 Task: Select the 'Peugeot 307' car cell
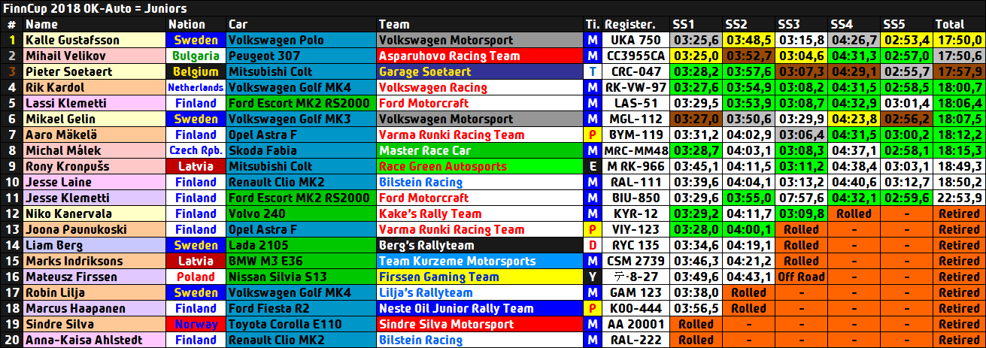tap(300, 56)
